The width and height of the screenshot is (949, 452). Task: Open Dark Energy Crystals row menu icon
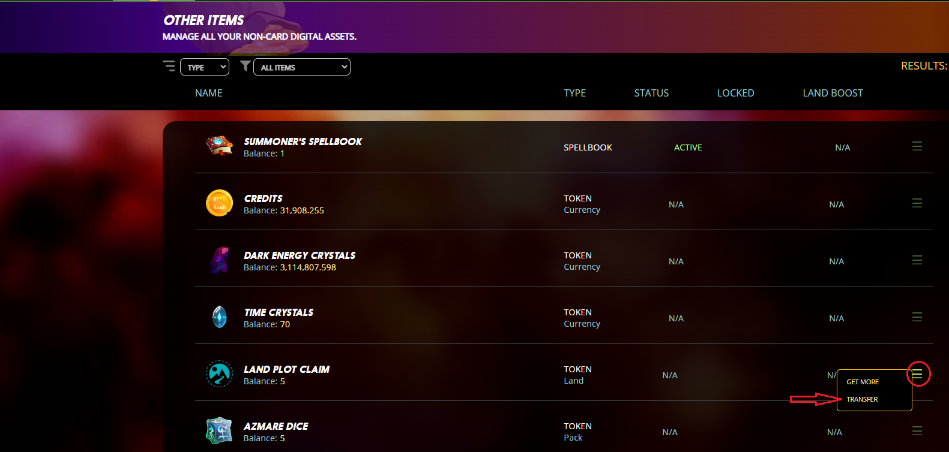(917, 260)
